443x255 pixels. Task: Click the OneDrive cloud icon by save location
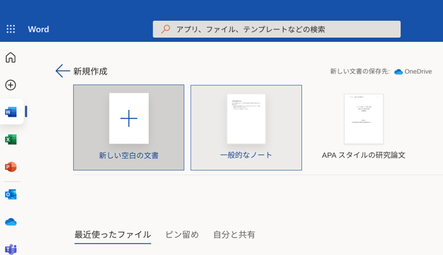point(398,72)
